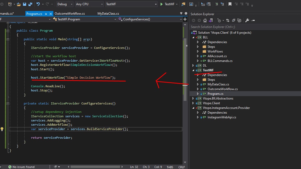The height and width of the screenshot is (169, 301).
Task: Expand the WorkFlows folder in BLL
Action: [198, 51]
